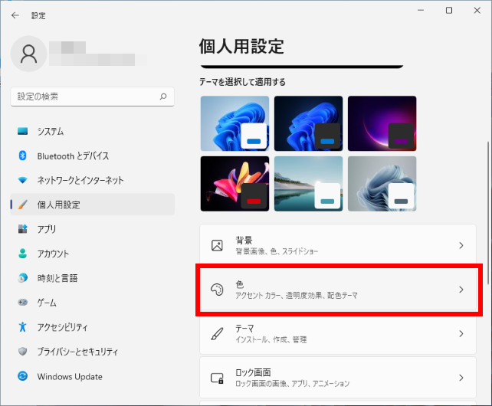Click the システム monitor icon
The height and width of the screenshot is (406, 492).
(22, 131)
